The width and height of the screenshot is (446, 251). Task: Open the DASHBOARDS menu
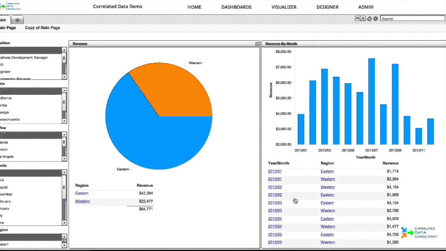coord(237,7)
